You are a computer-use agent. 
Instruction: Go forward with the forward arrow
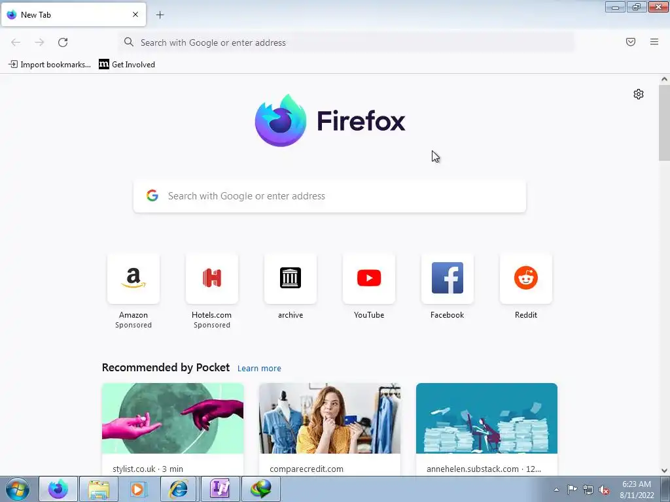(x=39, y=42)
